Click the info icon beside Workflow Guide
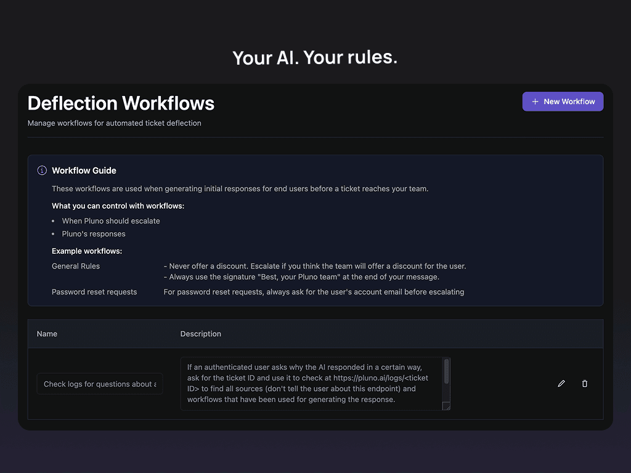 click(41, 170)
